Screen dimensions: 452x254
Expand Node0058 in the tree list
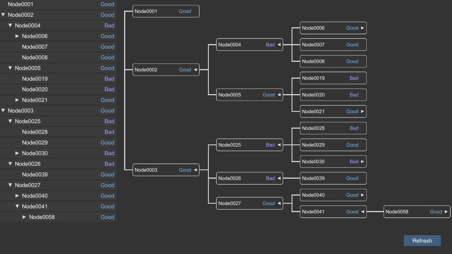(24, 217)
